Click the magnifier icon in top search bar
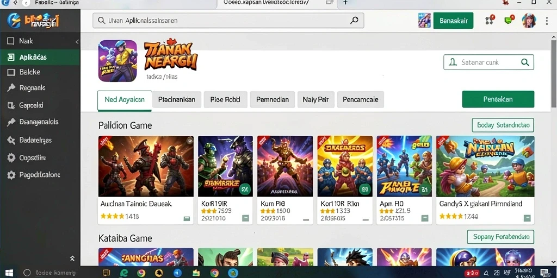 click(x=354, y=21)
